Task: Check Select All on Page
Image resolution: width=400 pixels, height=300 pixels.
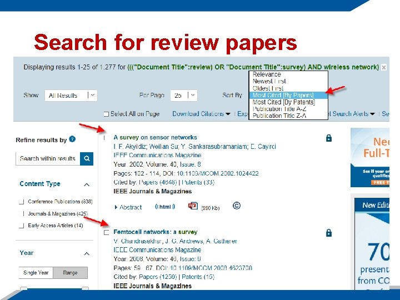Action: coord(106,114)
